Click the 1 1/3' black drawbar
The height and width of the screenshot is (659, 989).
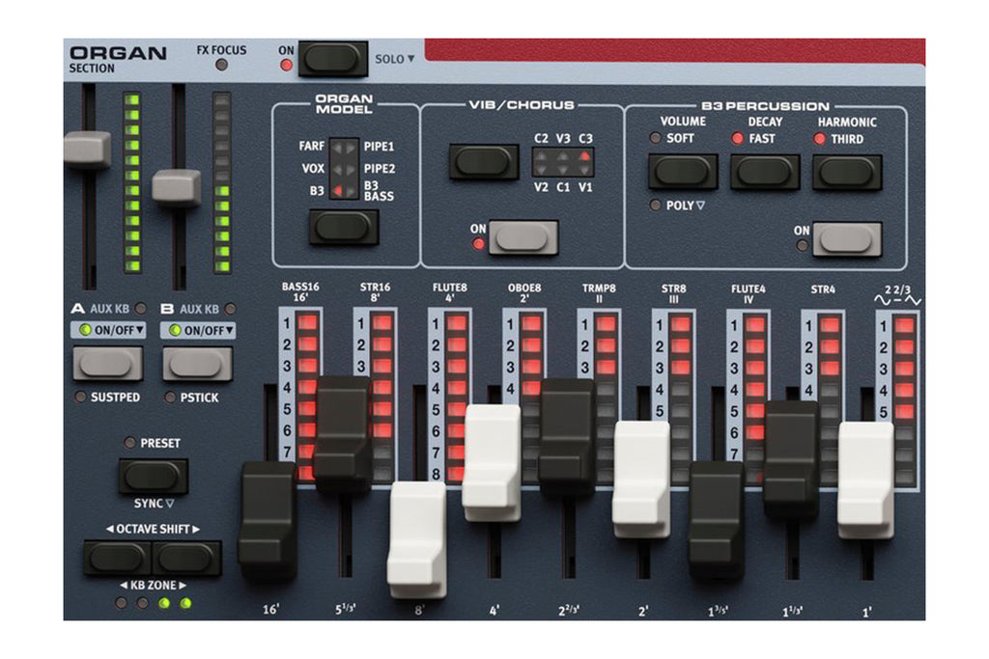[791, 460]
